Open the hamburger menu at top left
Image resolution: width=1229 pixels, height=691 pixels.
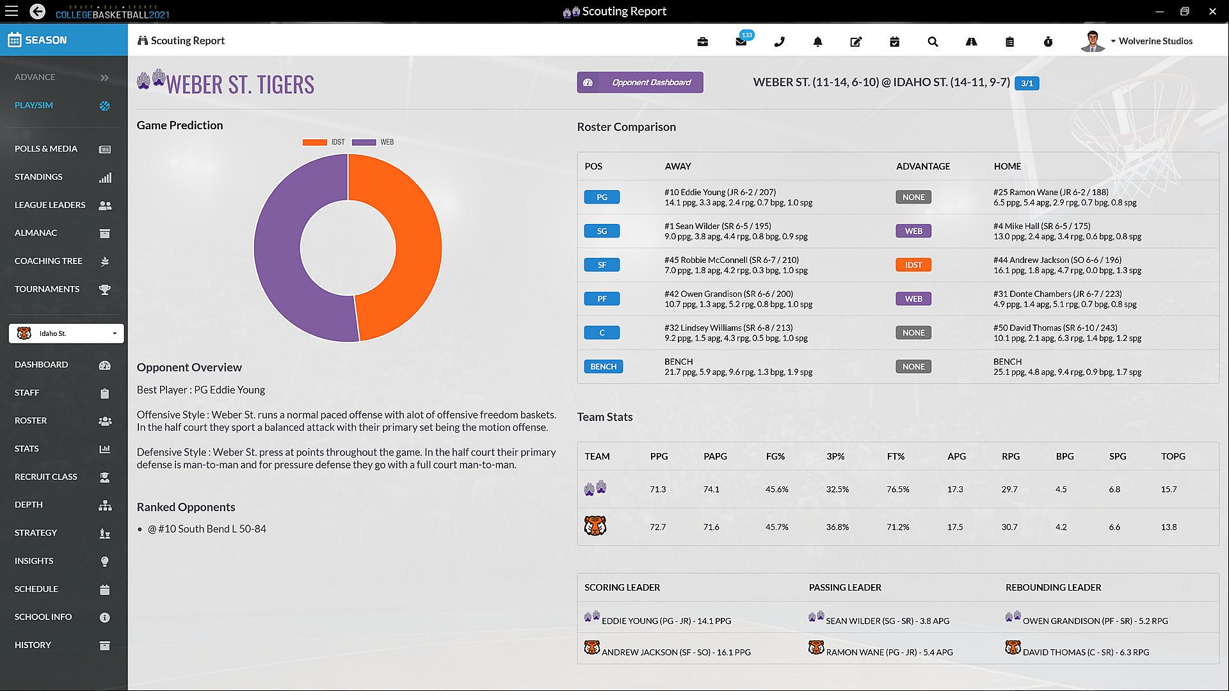[x=12, y=11]
